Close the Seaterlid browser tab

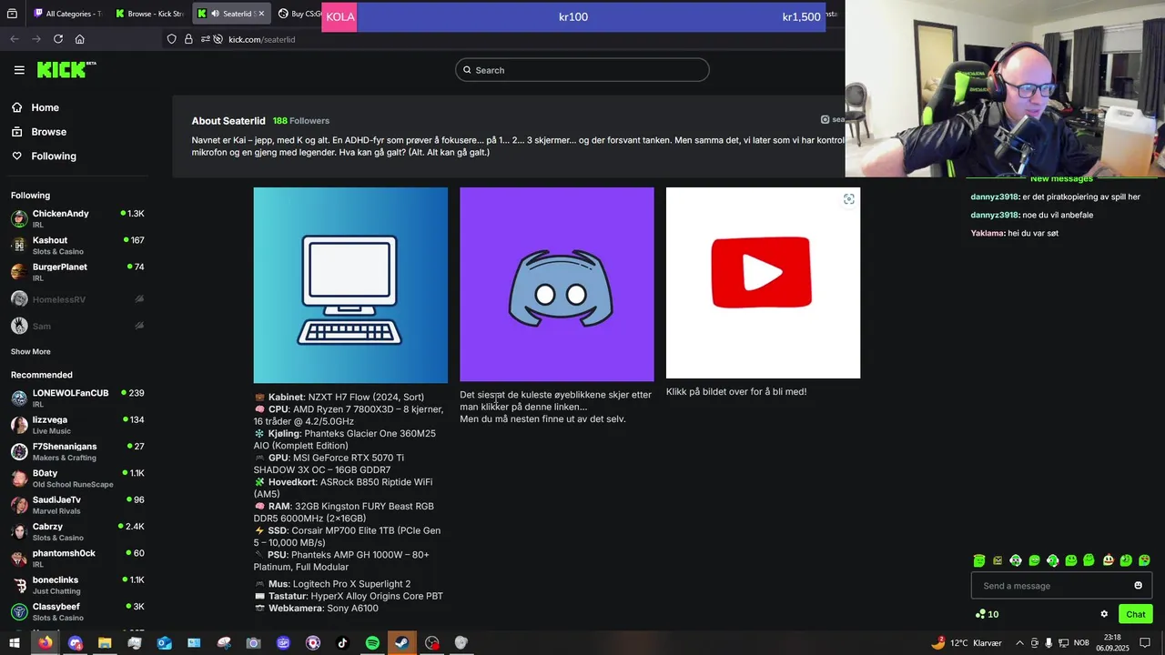pyautogui.click(x=261, y=14)
